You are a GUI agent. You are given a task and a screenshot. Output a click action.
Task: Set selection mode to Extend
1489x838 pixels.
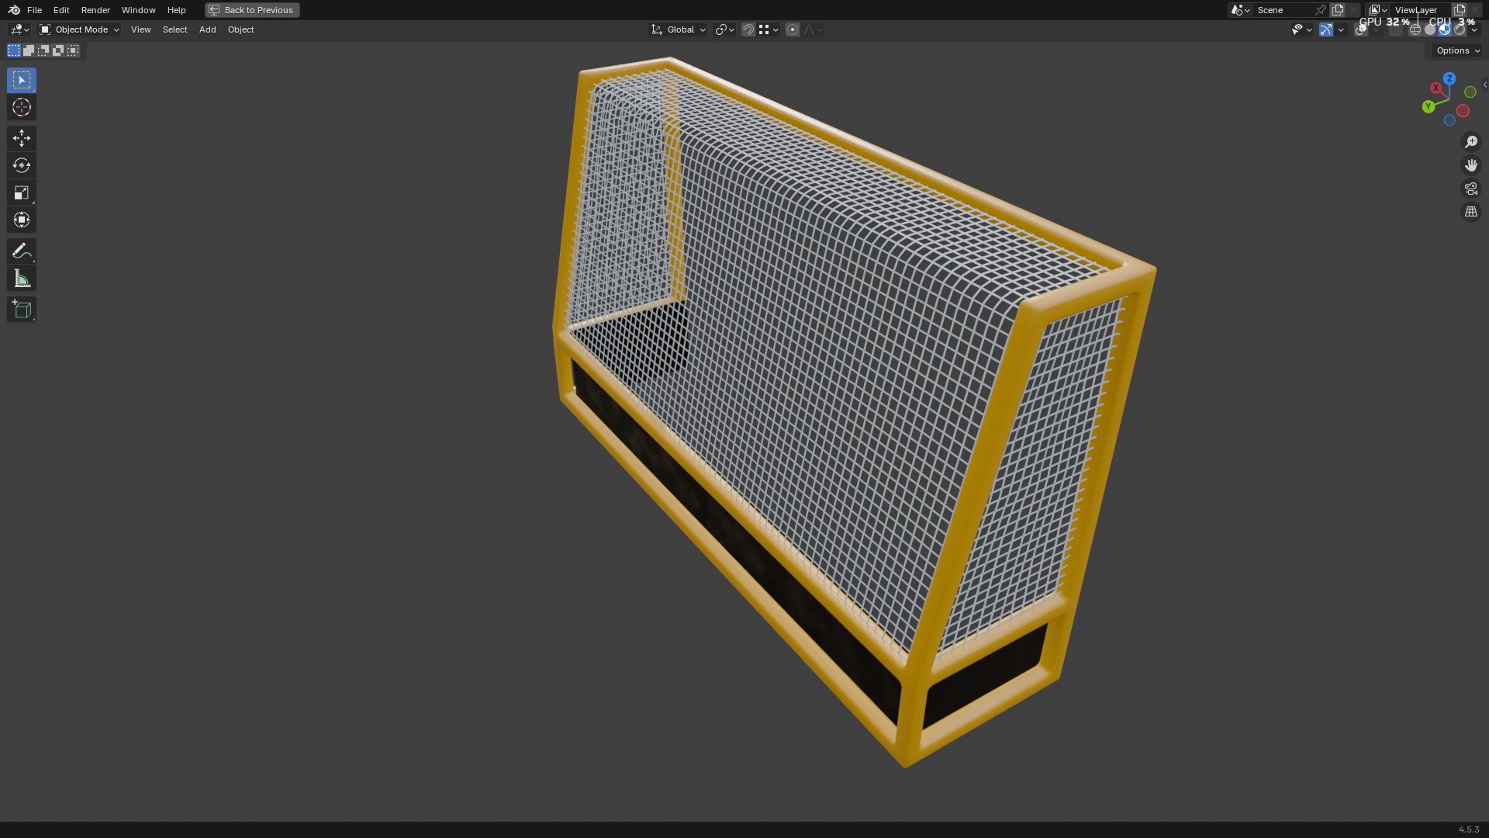click(29, 50)
